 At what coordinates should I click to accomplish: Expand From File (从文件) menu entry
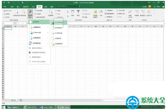39,22
